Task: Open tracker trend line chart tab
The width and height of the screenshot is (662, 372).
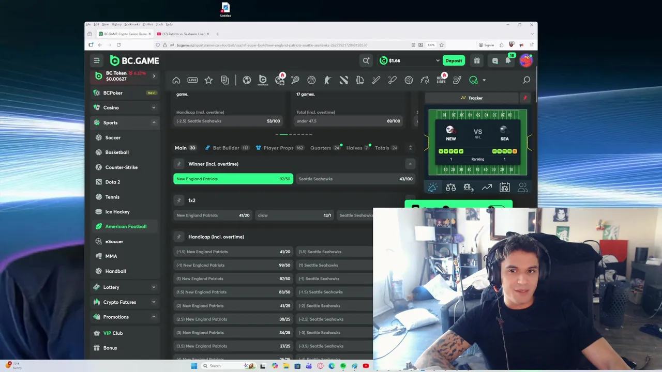Action: pyautogui.click(x=487, y=188)
